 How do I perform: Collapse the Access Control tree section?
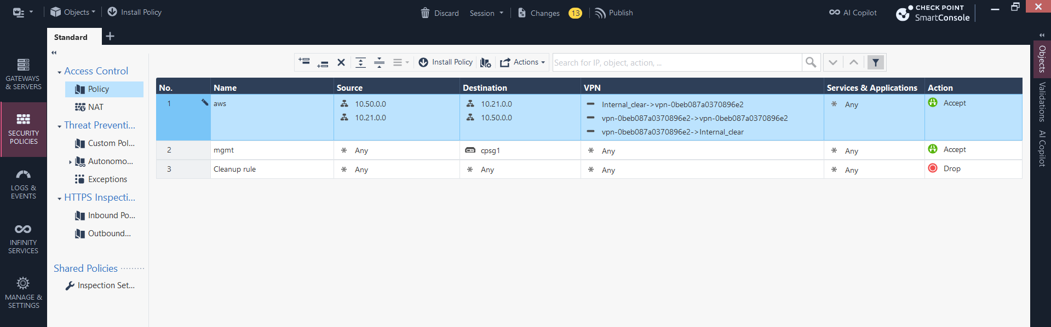coord(59,72)
